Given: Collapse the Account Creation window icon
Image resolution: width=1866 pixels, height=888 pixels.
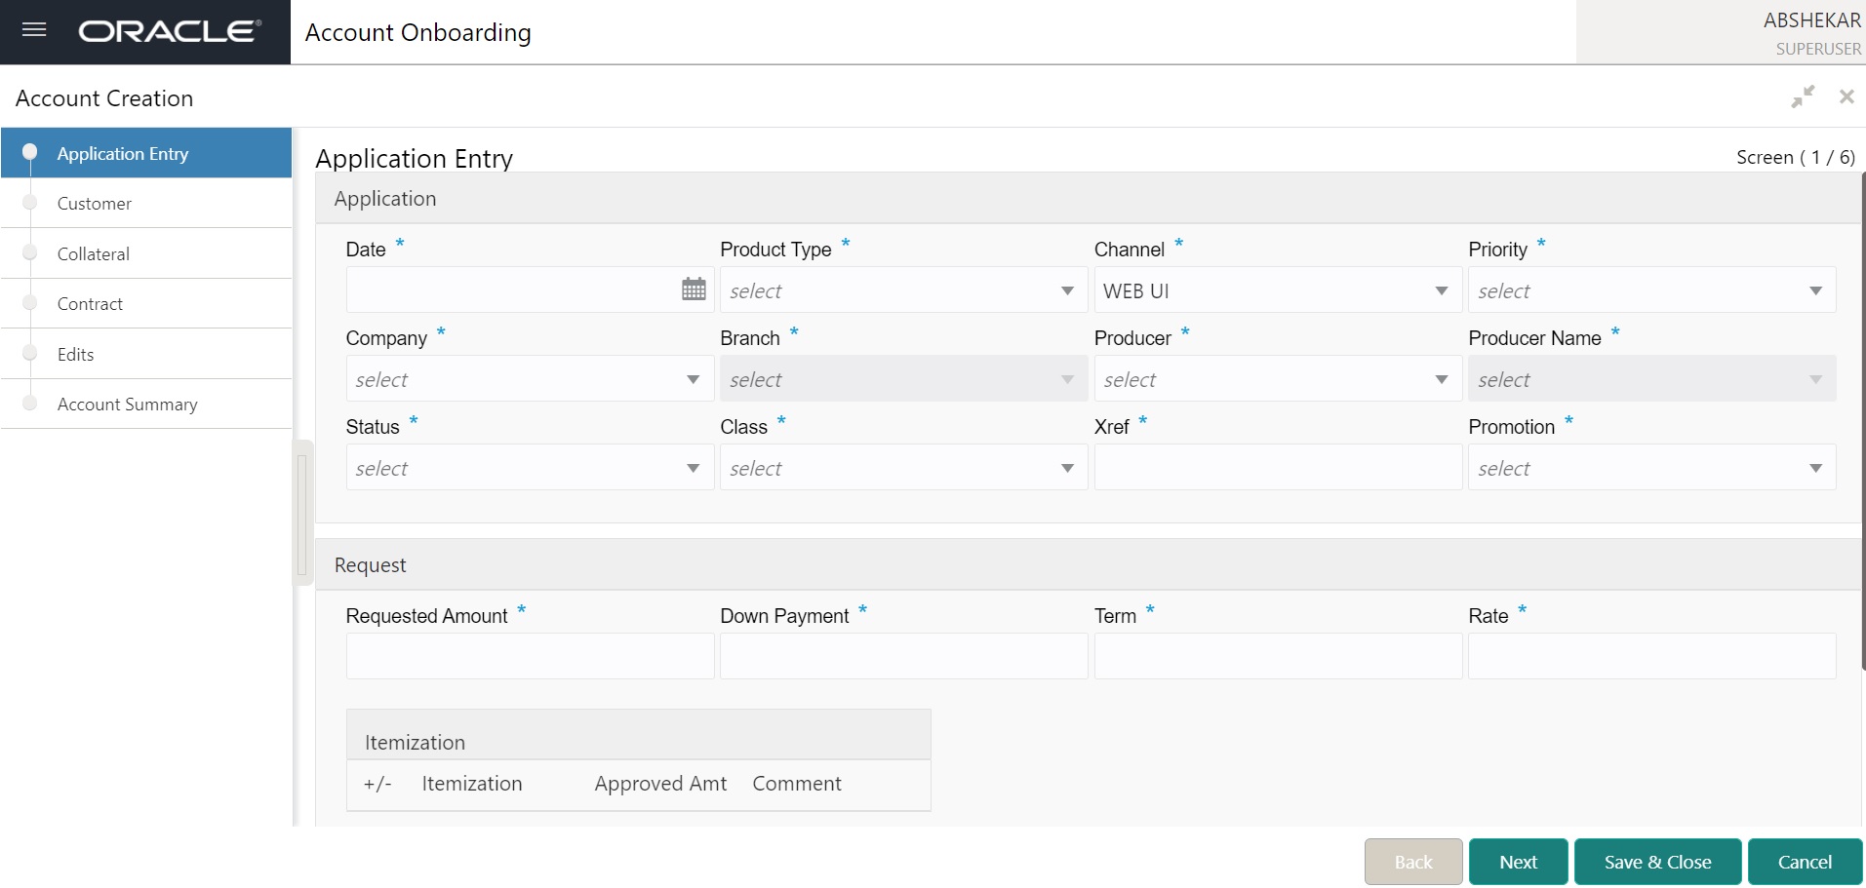Looking at the screenshot, I should (x=1803, y=97).
